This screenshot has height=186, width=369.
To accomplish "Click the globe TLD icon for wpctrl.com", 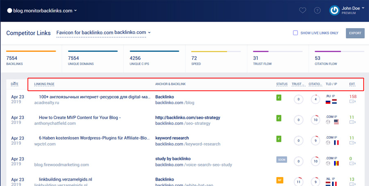I will point(328,143).
